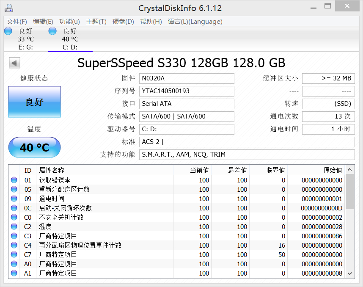Click threshold value 50 in C7 row
The height and width of the screenshot is (287, 363).
coord(282,254)
